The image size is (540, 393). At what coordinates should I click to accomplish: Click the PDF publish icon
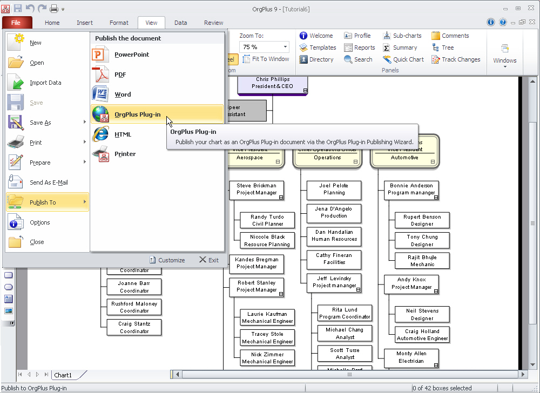100,74
